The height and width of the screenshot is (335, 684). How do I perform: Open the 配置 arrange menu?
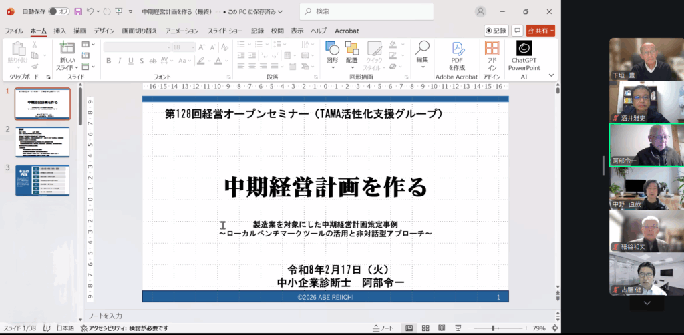(351, 53)
